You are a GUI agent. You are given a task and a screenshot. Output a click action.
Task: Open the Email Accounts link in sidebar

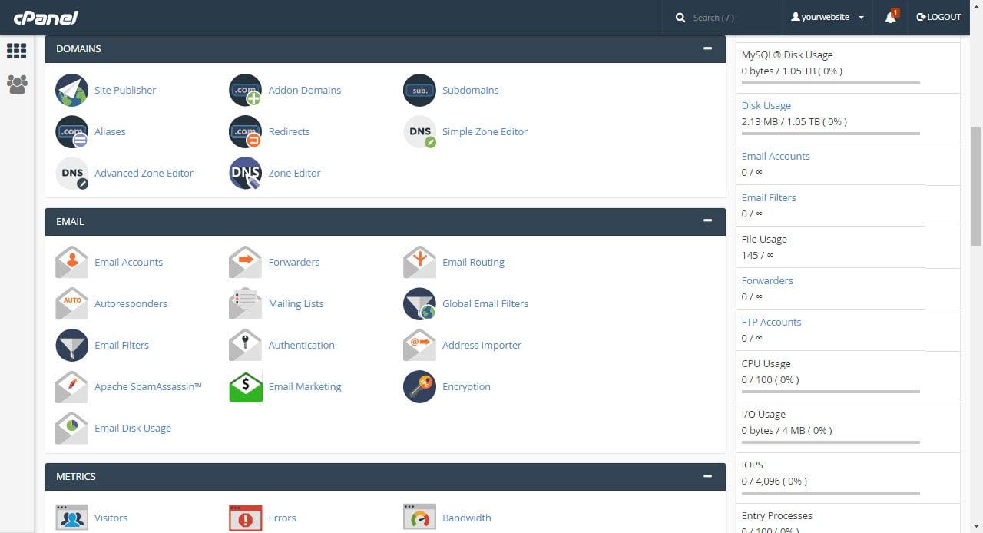pos(775,156)
